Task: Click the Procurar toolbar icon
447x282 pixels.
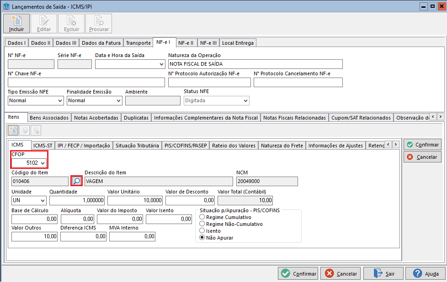Action: pos(99,23)
